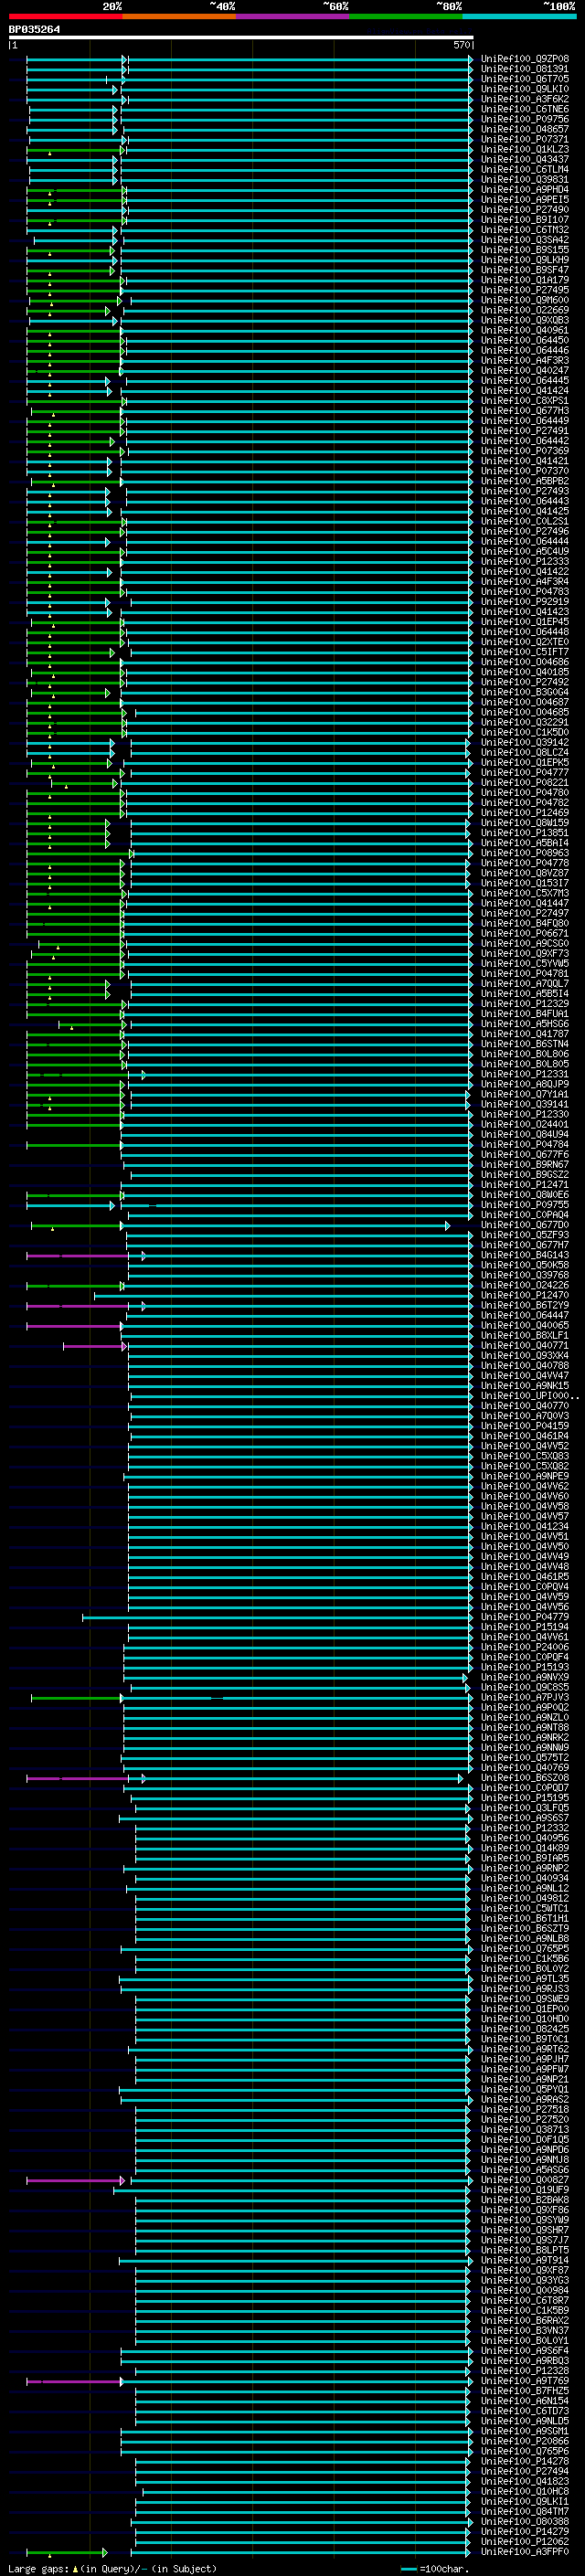
Task: Click the cyan ~100% identity color bar
Action: click(520, 16)
